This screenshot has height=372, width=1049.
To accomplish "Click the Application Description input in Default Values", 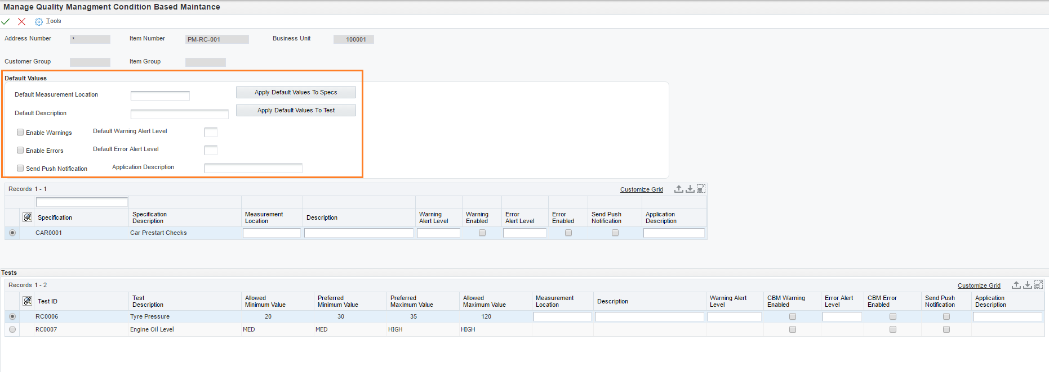I will [x=253, y=168].
